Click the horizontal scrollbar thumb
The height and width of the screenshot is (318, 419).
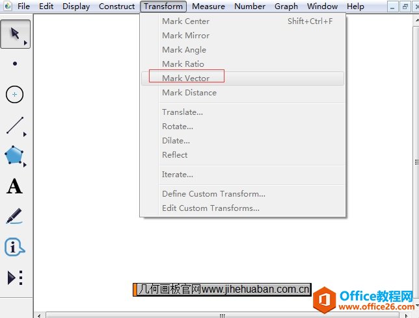[223, 315]
